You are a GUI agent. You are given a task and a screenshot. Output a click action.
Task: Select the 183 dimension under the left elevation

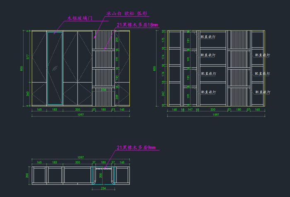tap(54, 110)
